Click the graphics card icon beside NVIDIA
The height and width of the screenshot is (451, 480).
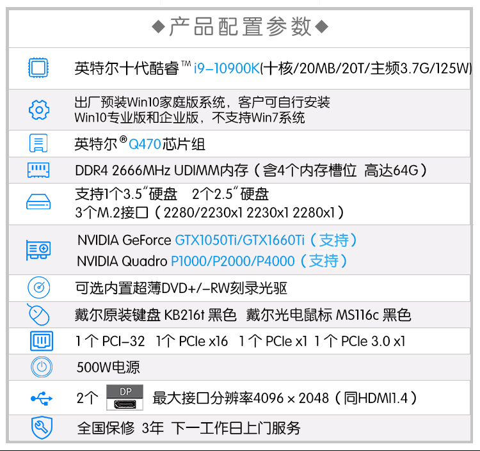[38, 250]
